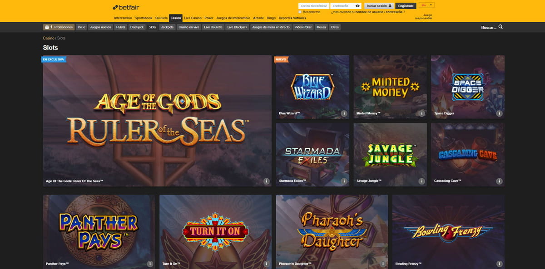
Task: Open the Space Digger game thumbnail
Action: click(468, 87)
